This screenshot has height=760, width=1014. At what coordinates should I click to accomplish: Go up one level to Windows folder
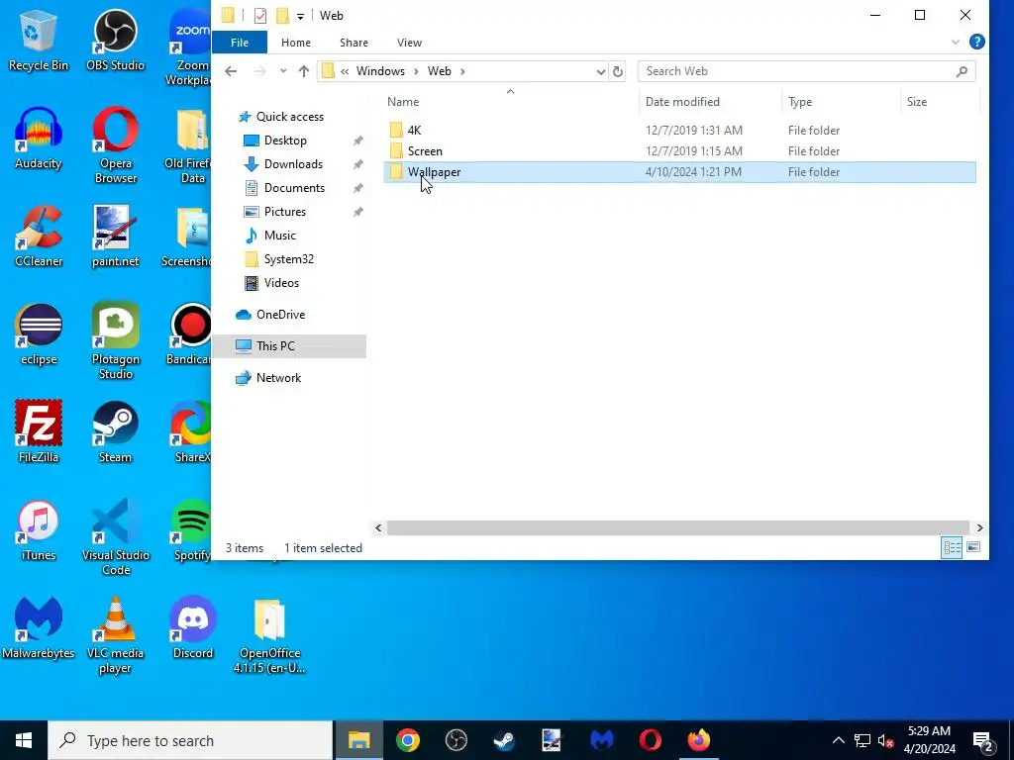(x=304, y=71)
